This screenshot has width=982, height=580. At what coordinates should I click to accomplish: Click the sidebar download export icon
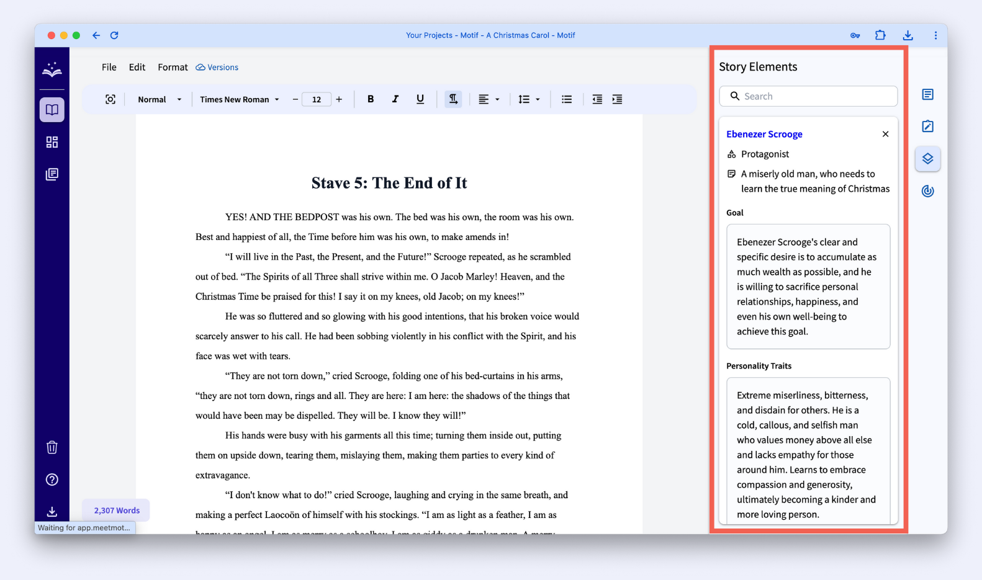click(x=52, y=512)
